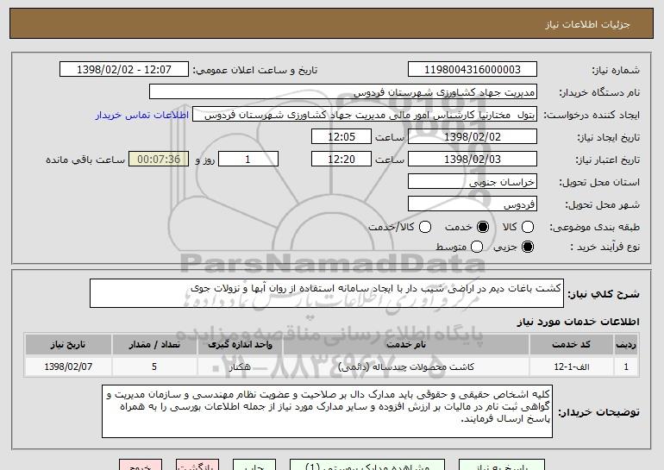Click service code cell الف-1-12
Image resolution: width=664 pixels, height=470 pixels.
pyautogui.click(x=571, y=367)
